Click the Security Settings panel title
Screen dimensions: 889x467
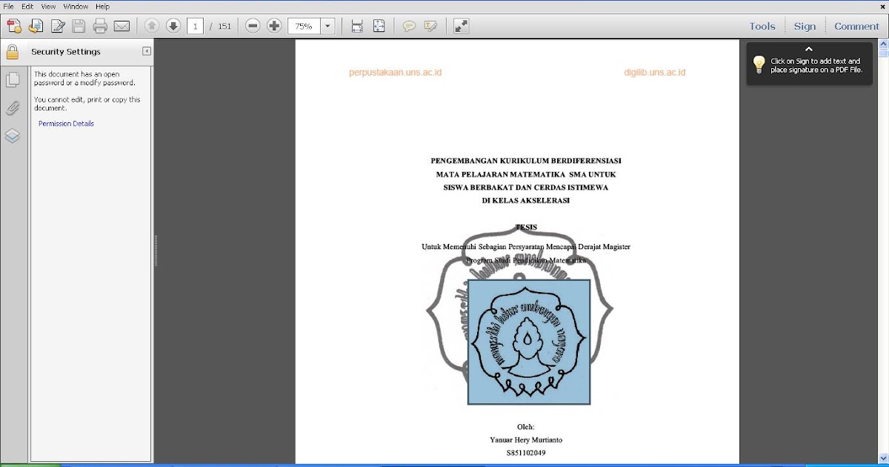[x=66, y=52]
